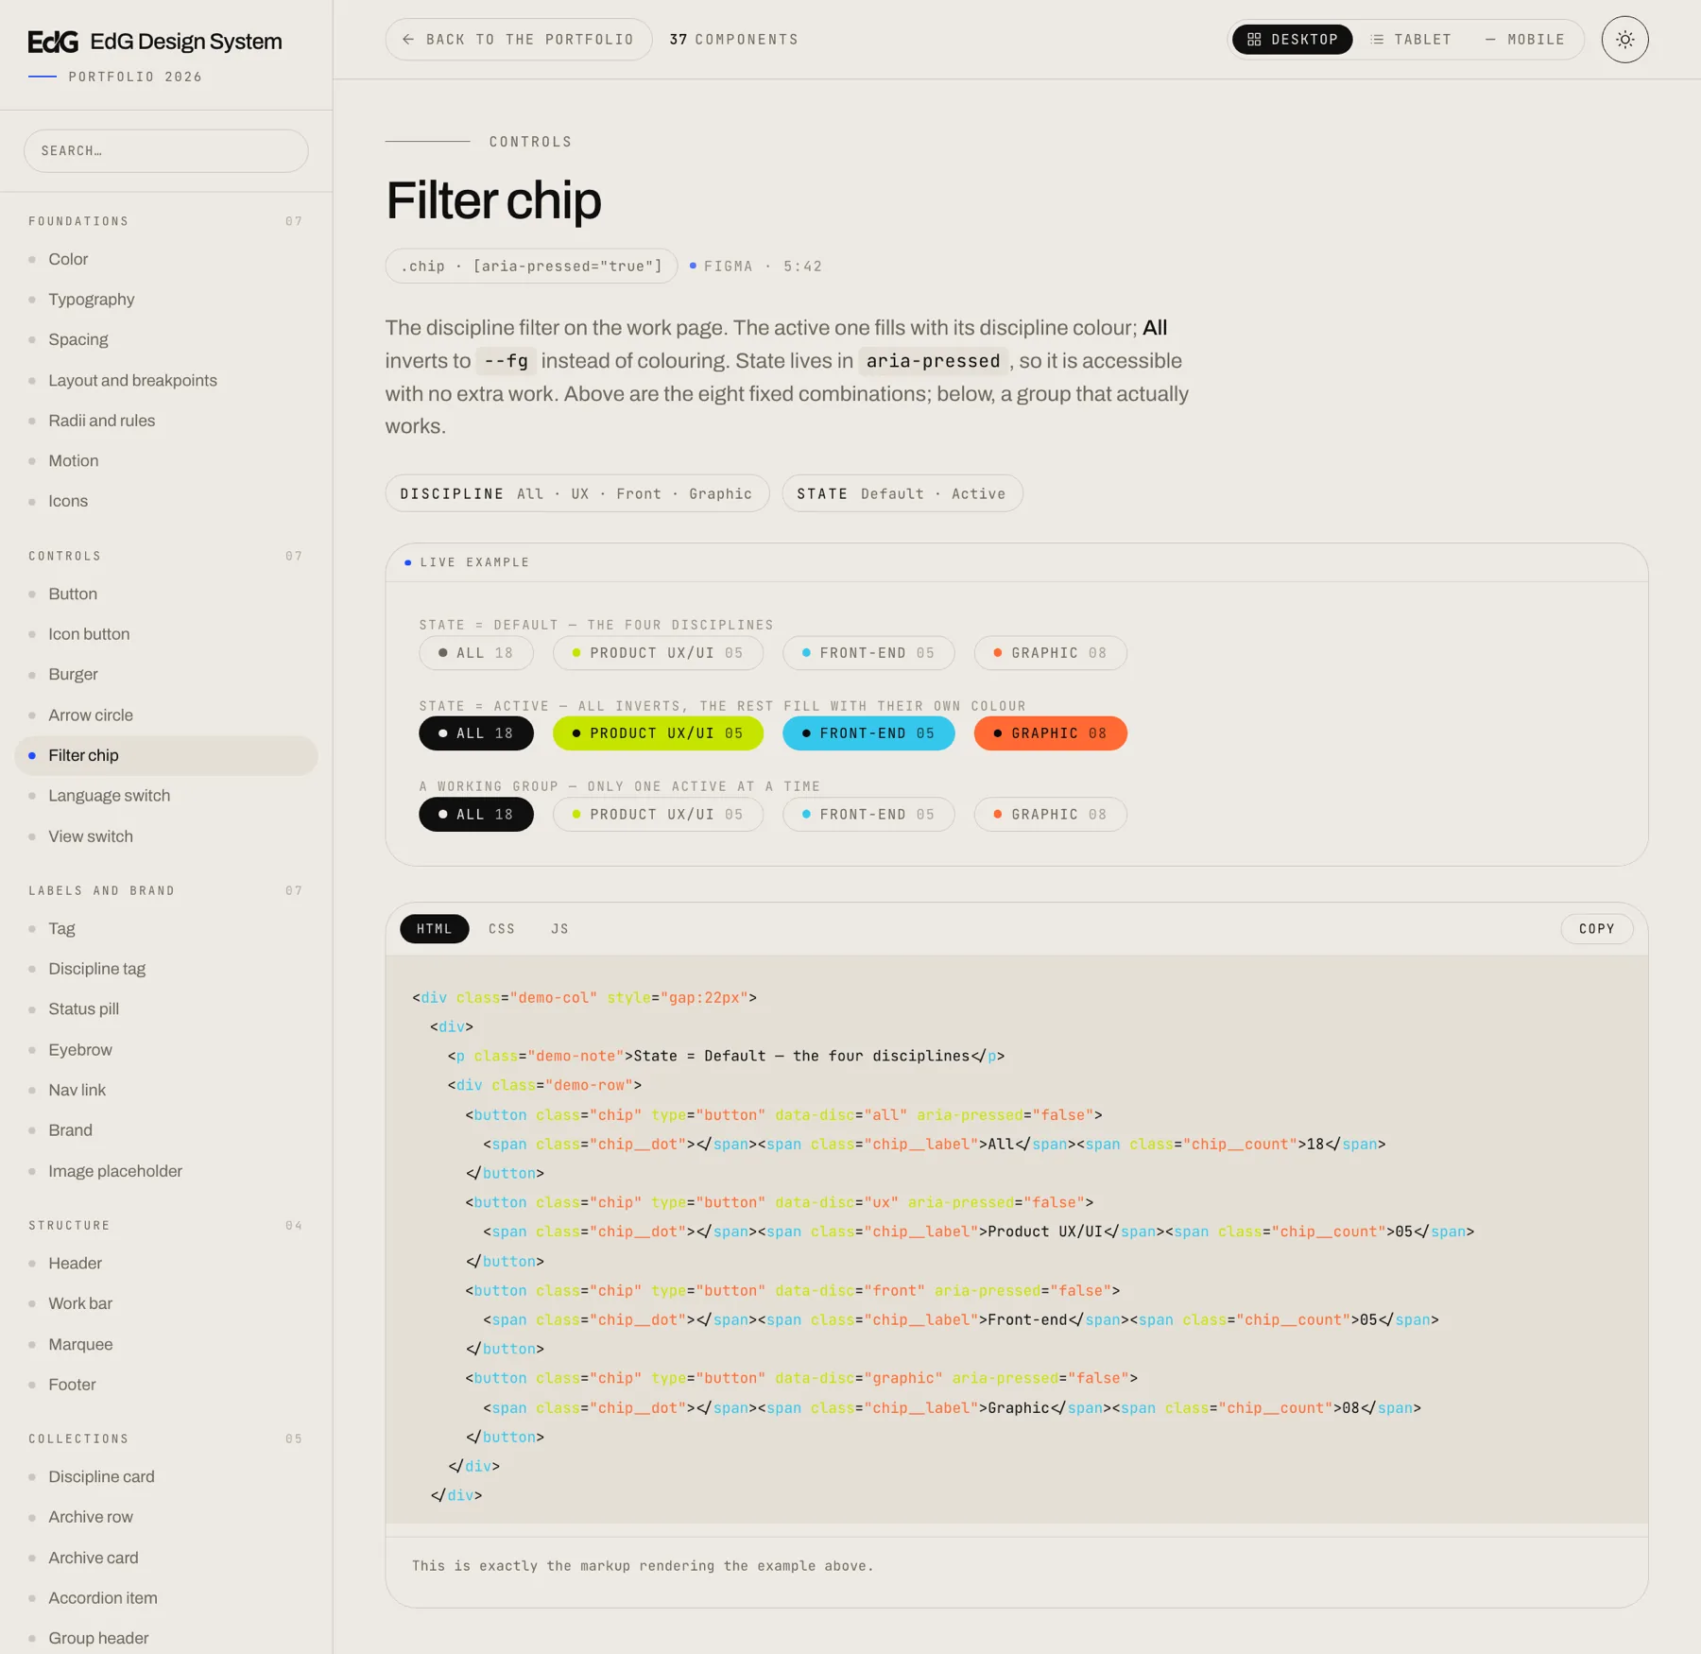This screenshot has width=1701, height=1654.
Task: Open Eyebrow page
Action: tap(166, 1050)
